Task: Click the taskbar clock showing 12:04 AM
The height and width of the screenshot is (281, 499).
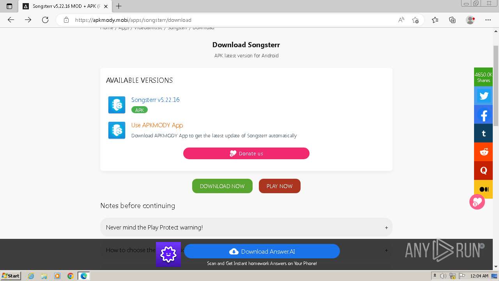Action: tap(479, 276)
